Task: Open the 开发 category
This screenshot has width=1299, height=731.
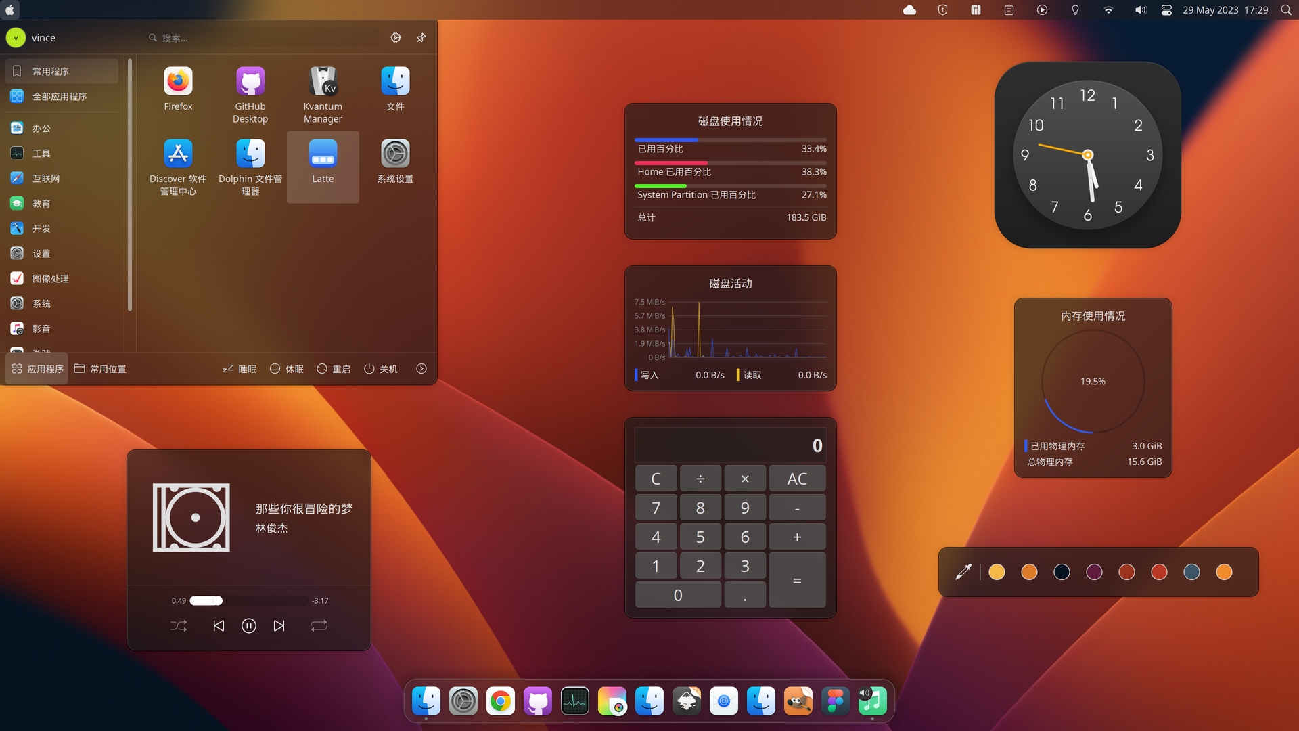Action: click(x=62, y=228)
